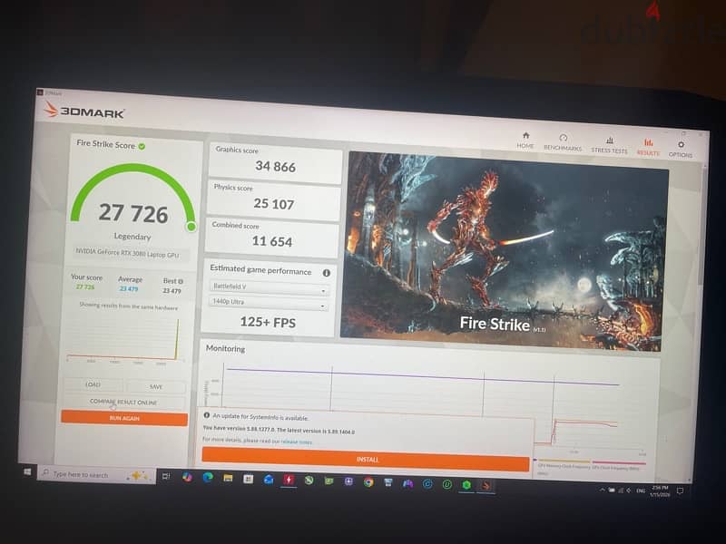Click the NVIDIA GeForce RTX 3080 Laptop GPU label
The height and width of the screenshot is (544, 726).
[127, 253]
